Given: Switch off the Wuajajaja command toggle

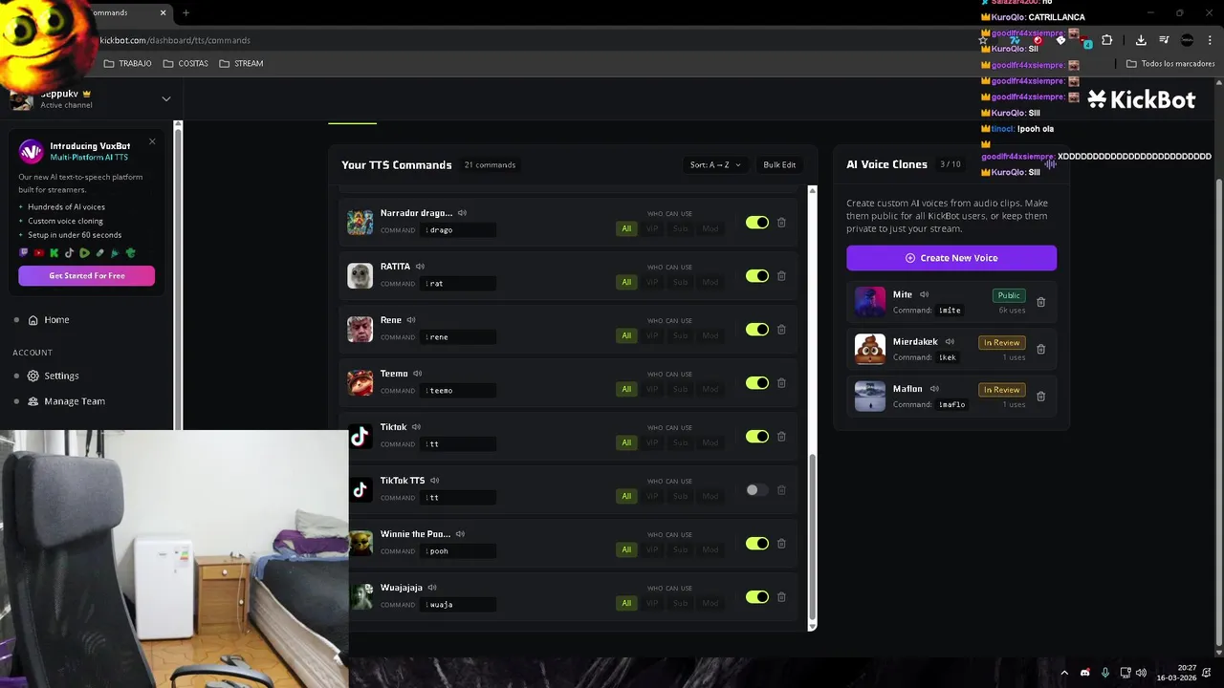Looking at the screenshot, I should (x=757, y=597).
